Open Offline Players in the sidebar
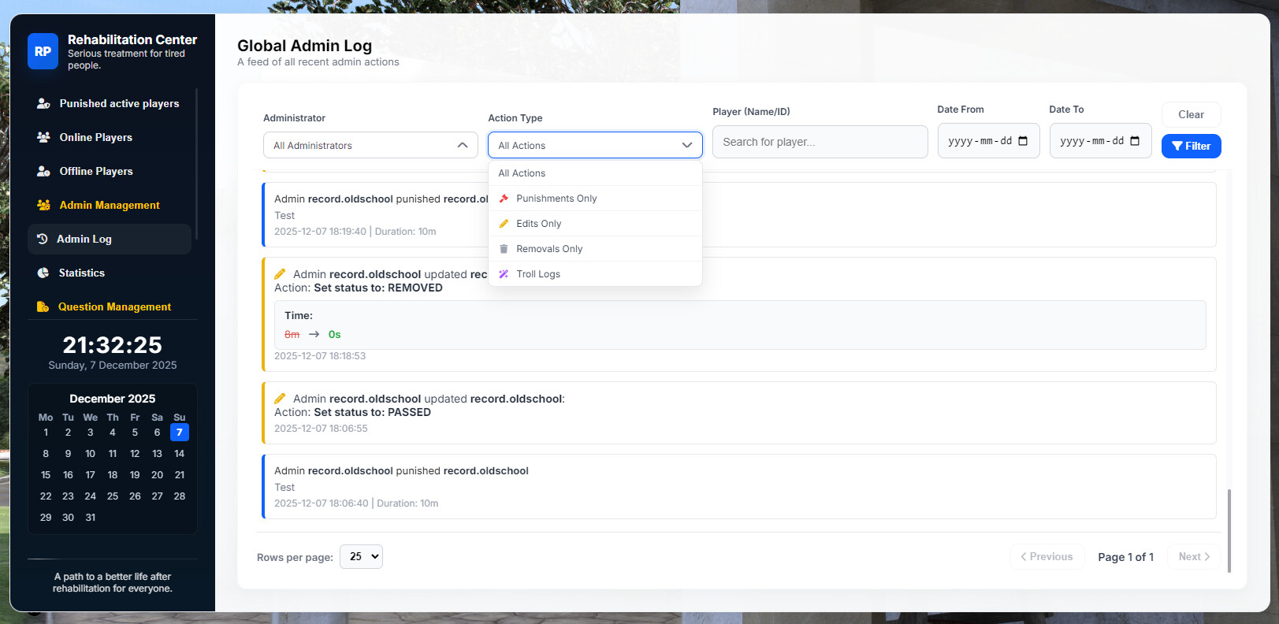This screenshot has width=1279, height=624. tap(96, 171)
